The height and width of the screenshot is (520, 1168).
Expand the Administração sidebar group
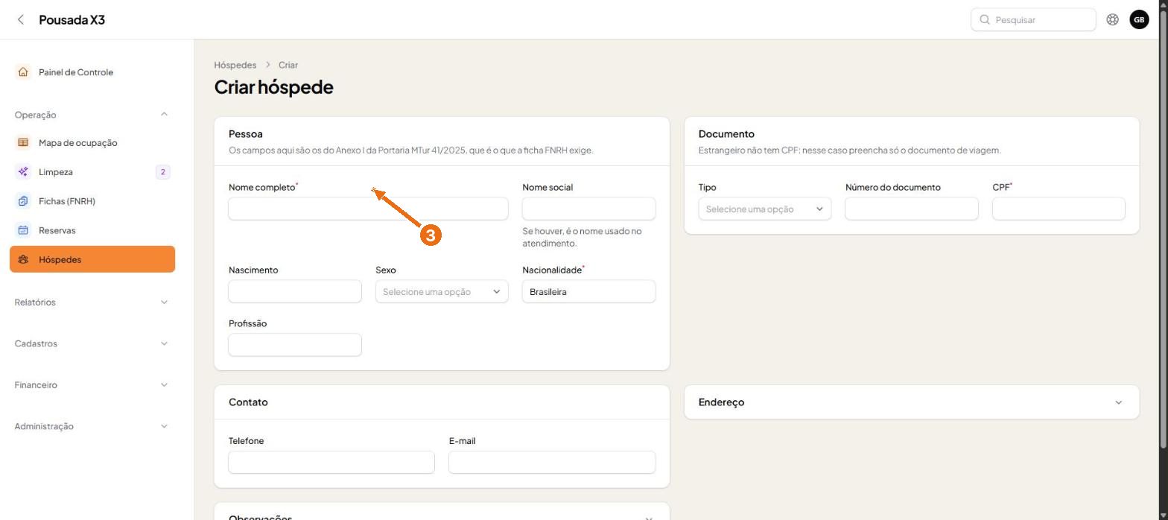pyautogui.click(x=165, y=427)
